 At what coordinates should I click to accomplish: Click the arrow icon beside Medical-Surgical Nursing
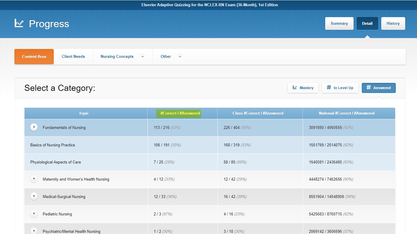[x=34, y=196]
